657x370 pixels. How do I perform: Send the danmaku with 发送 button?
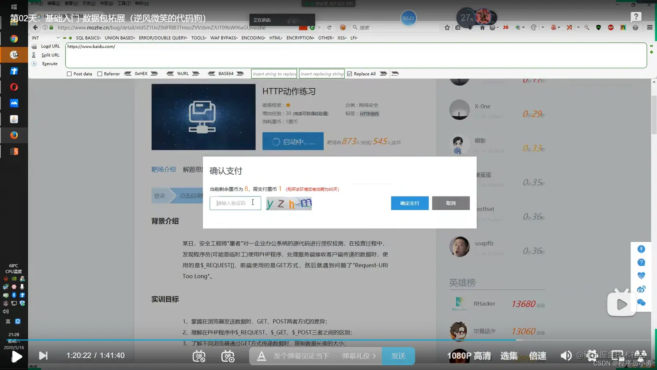398,356
